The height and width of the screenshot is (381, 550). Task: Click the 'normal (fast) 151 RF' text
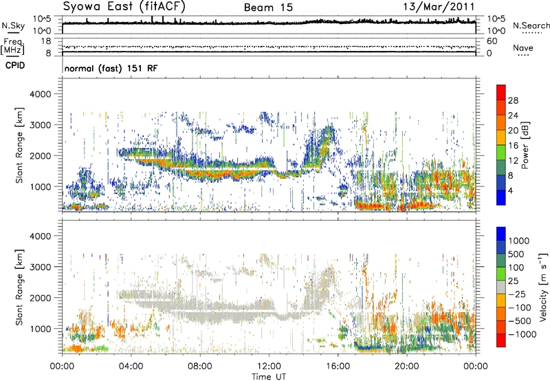point(111,68)
